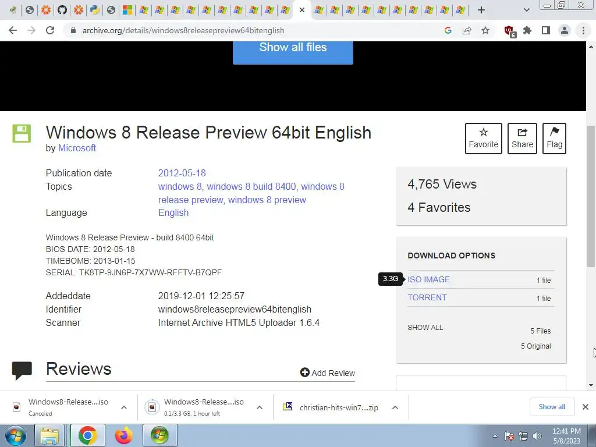Open the windows 8 preview topic
Viewport: 596px width, 447px height.
click(x=267, y=200)
